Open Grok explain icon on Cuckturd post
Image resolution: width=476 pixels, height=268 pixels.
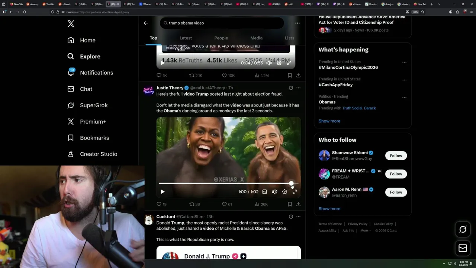pos(291,217)
